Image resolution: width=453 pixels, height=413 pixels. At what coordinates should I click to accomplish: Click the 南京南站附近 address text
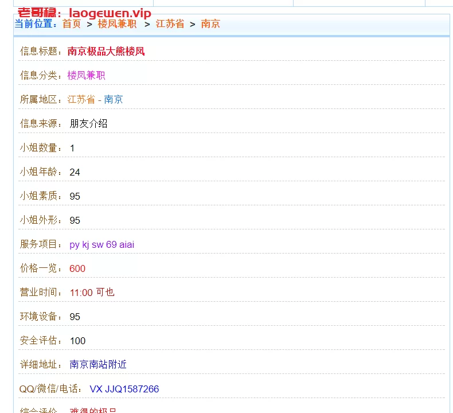pos(98,365)
